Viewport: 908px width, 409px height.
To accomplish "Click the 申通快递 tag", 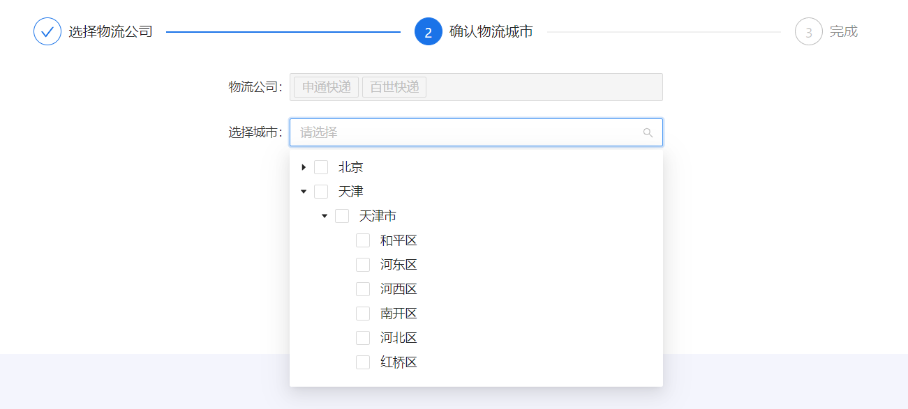I will (327, 87).
